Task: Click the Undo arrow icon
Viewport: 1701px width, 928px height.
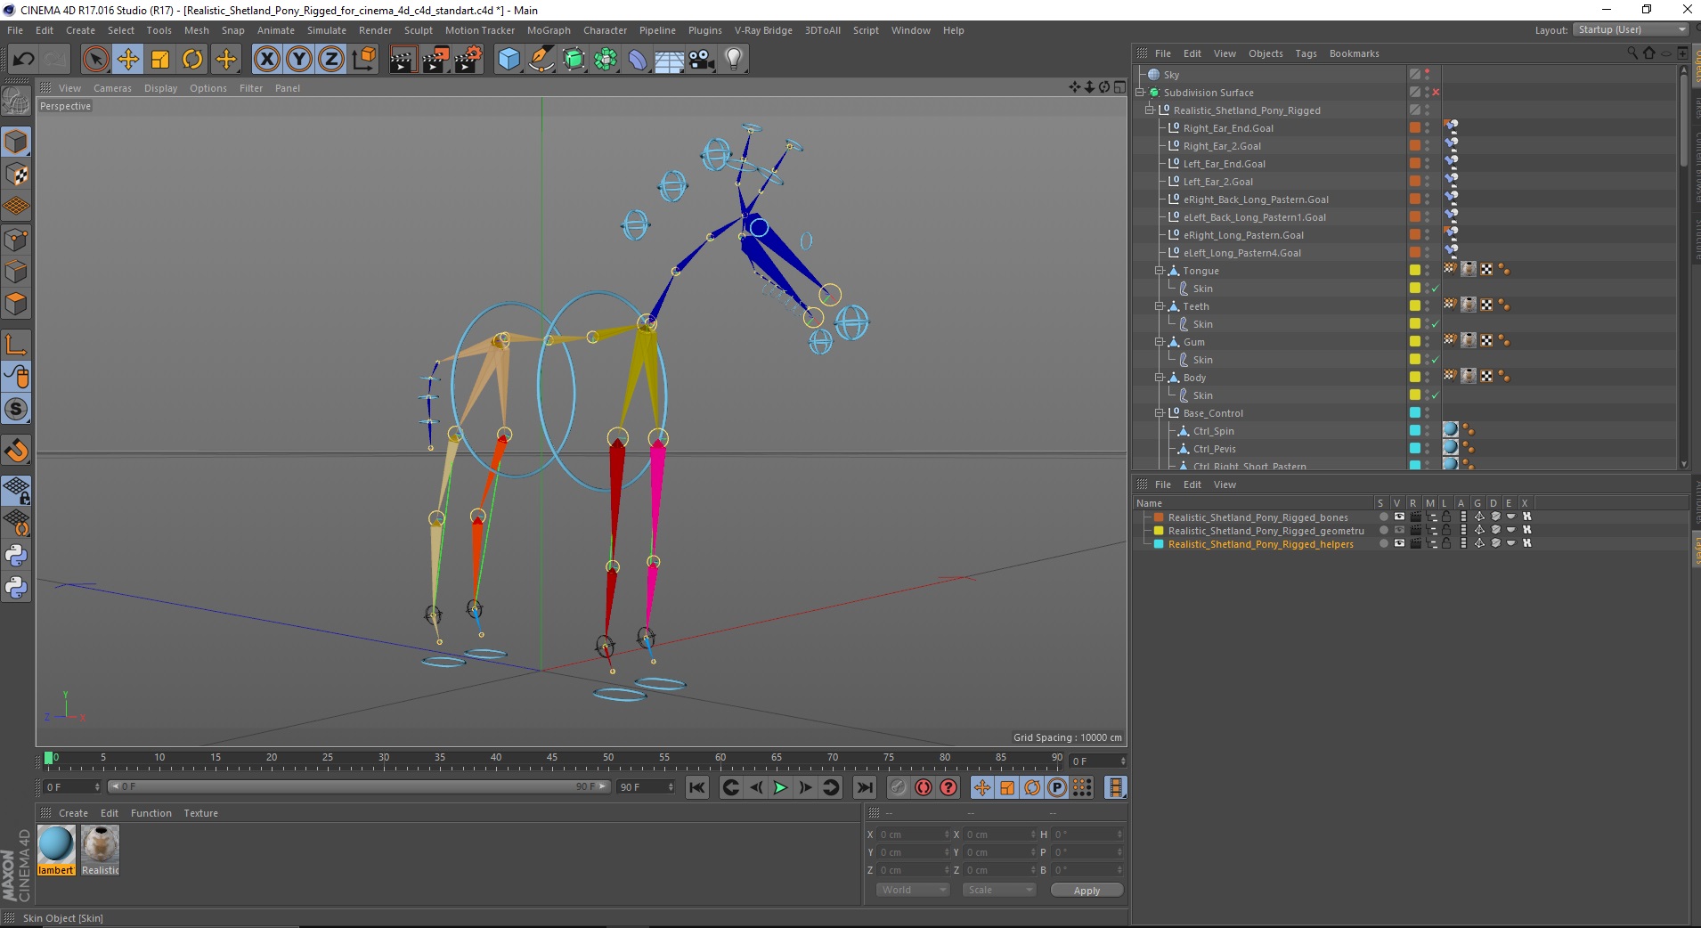Action: [23, 60]
